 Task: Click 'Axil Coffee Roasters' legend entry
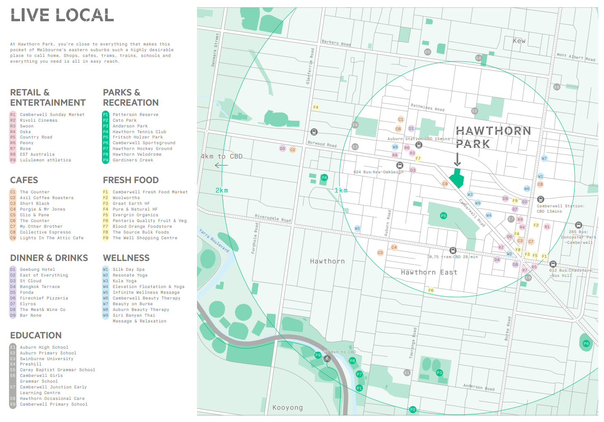tap(47, 198)
